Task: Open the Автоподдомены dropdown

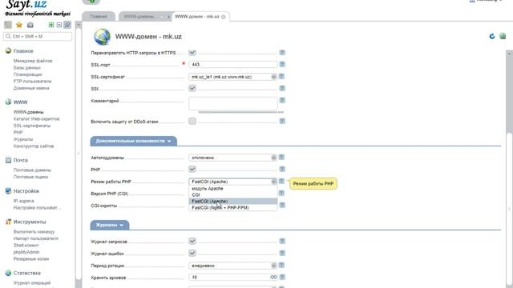Action: click(232, 158)
